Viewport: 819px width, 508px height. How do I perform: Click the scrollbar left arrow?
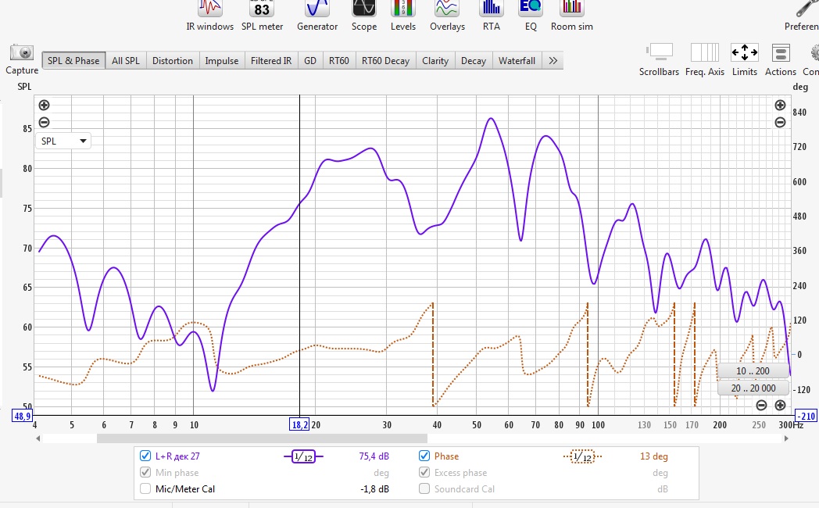pyautogui.click(x=38, y=438)
